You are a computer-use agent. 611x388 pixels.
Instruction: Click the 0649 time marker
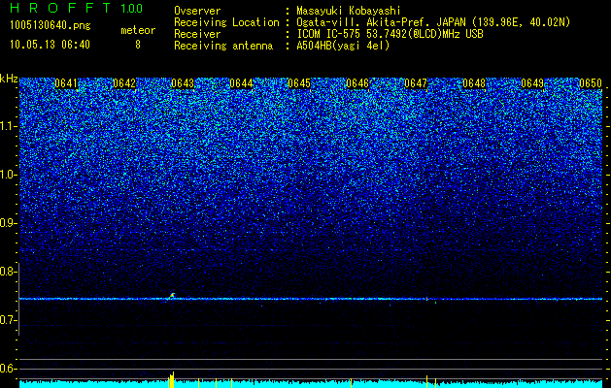532,83
